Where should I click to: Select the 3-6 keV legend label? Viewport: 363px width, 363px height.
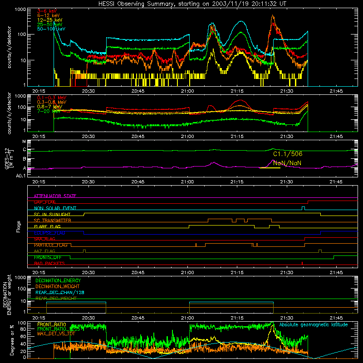point(47,11)
